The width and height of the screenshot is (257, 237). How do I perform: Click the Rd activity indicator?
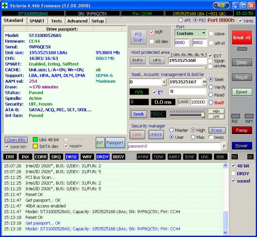point(236,116)
